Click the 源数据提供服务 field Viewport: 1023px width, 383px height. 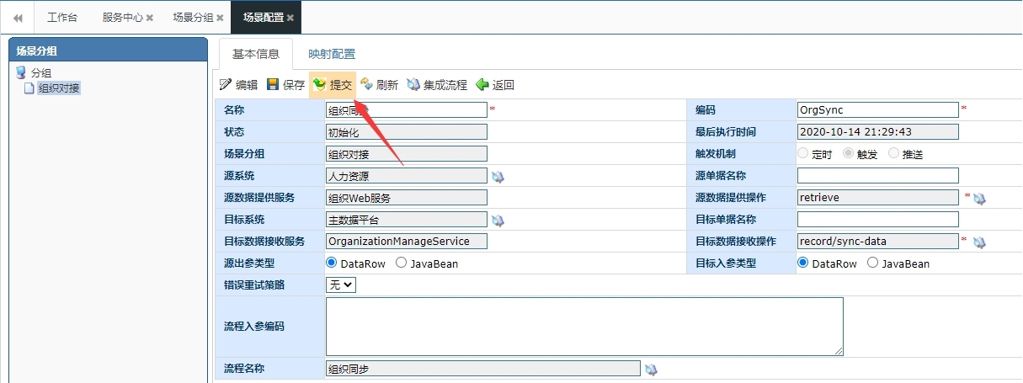coord(407,197)
